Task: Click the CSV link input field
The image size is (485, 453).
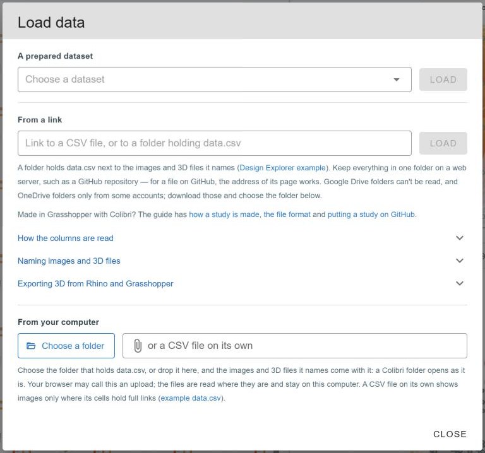Action: [x=214, y=143]
